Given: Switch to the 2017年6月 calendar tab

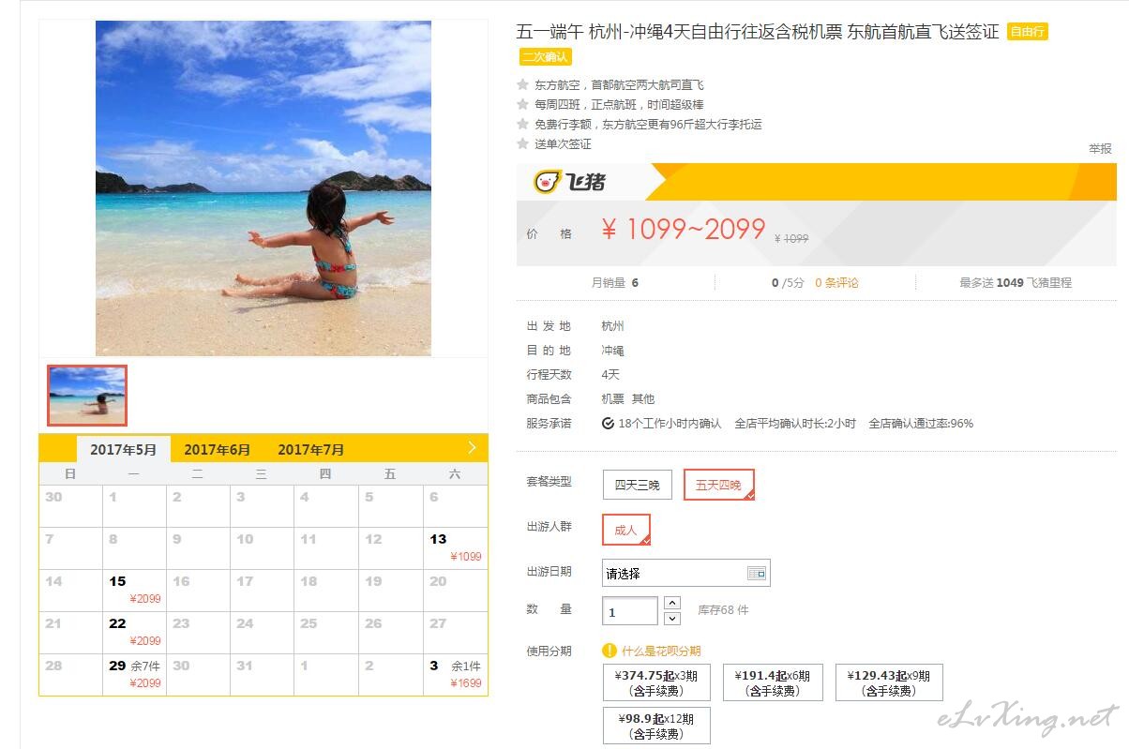Looking at the screenshot, I should coord(218,449).
